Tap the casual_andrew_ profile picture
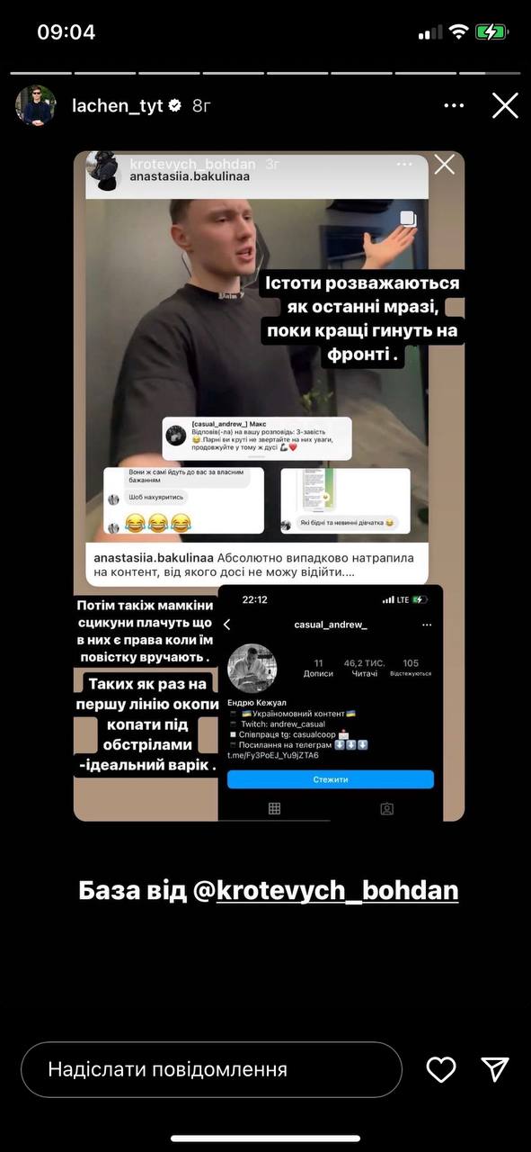Viewport: 531px width, 1152px height. 251,669
